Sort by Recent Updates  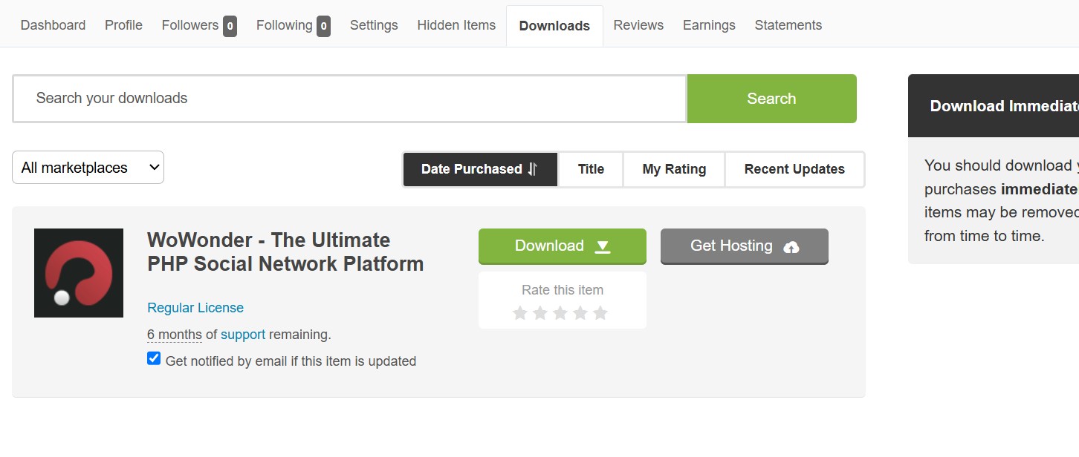pyautogui.click(x=794, y=169)
